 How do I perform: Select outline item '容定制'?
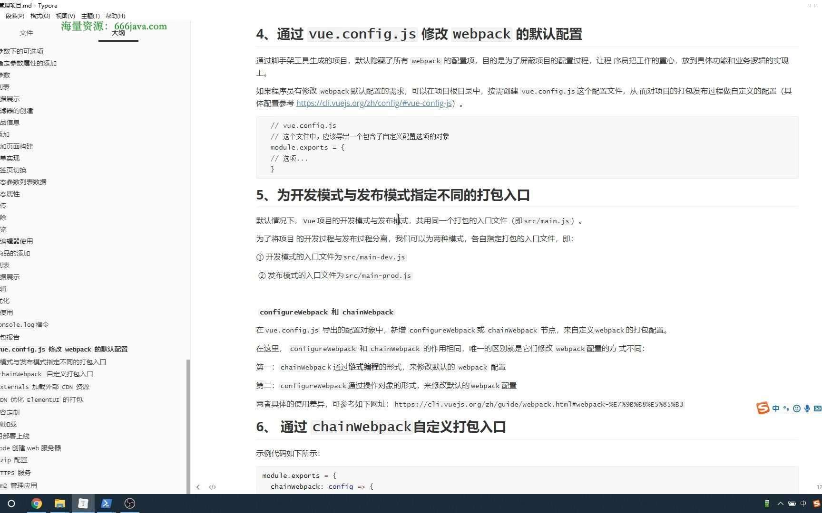(10, 412)
